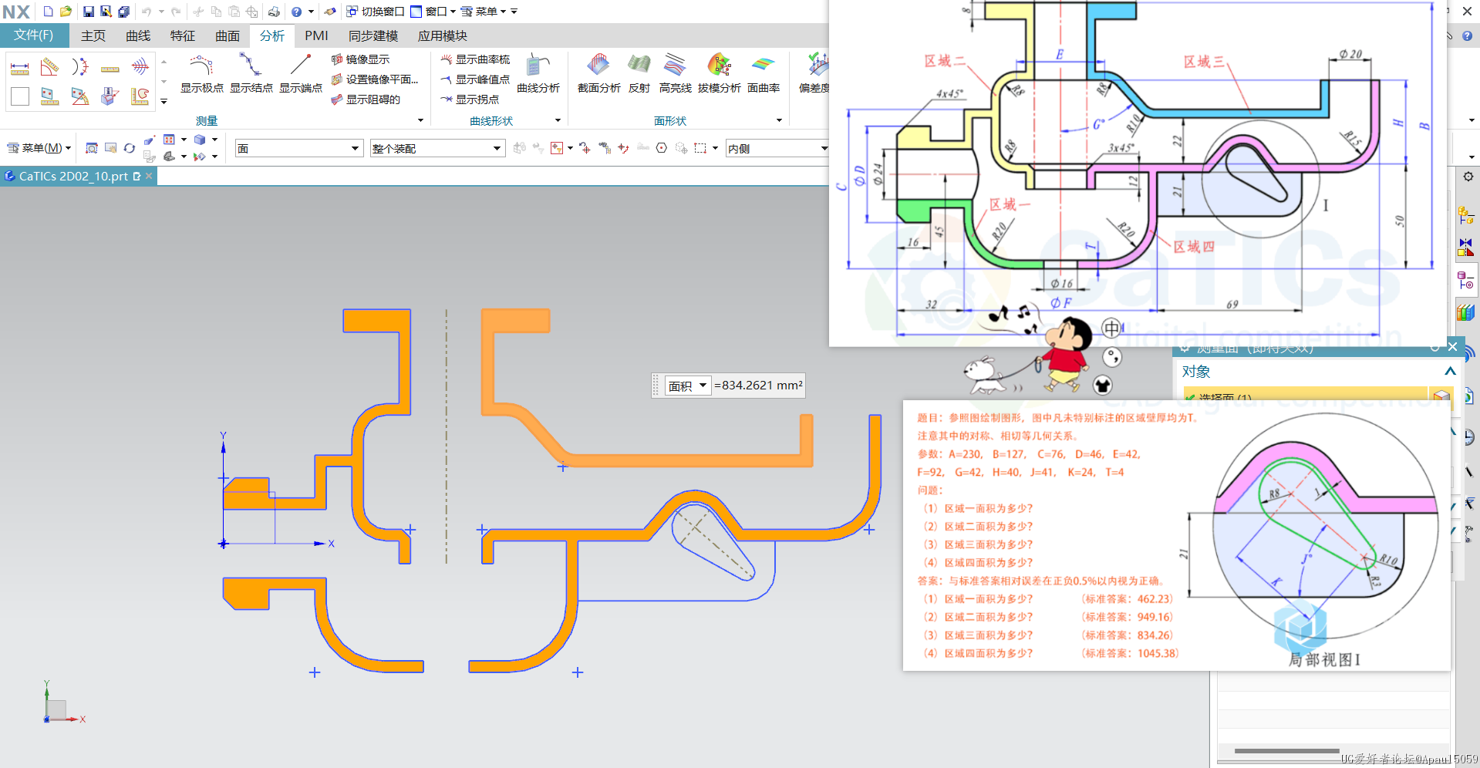Click the Open file folder icon
Image resolution: width=1480 pixels, height=768 pixels.
[66, 12]
